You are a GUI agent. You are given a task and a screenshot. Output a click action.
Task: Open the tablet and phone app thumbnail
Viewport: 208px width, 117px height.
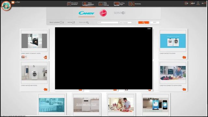pos(156,105)
